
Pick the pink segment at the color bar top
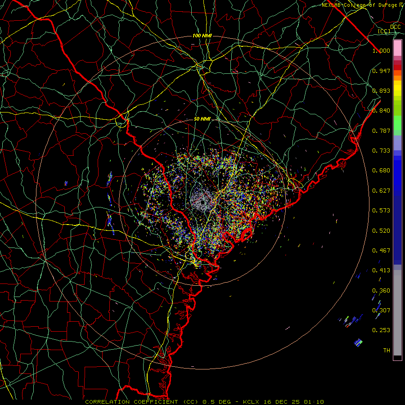(397, 48)
